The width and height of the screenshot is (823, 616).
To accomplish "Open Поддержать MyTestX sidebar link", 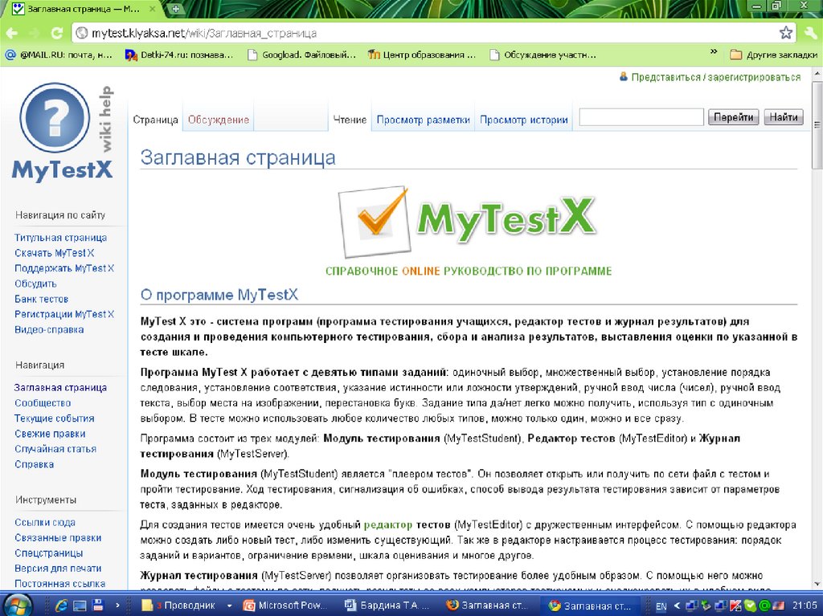I will click(x=64, y=268).
